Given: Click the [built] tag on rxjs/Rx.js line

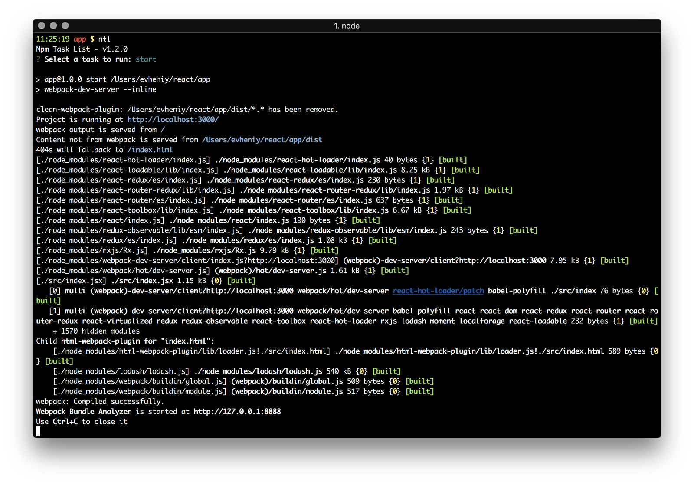Looking at the screenshot, I should [324, 251].
